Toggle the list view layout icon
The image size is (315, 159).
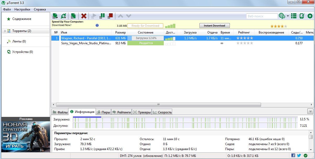pyautogui.click(x=294, y=16)
